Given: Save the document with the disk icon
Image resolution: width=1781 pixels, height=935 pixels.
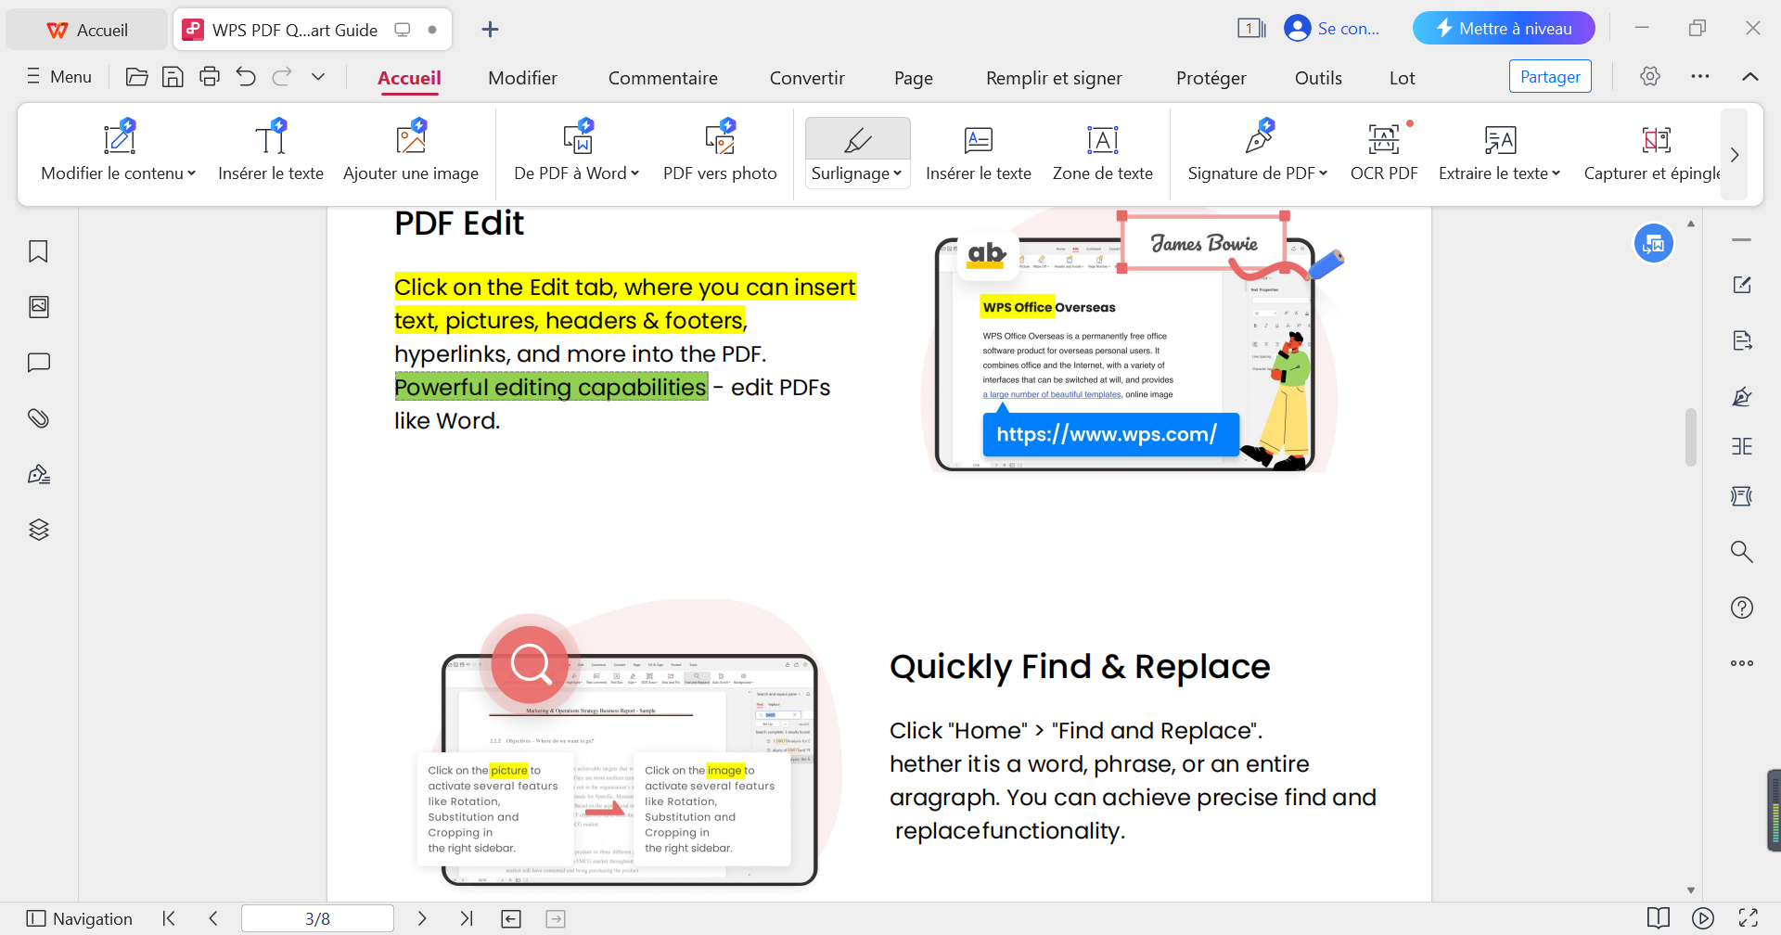Looking at the screenshot, I should coord(173,77).
